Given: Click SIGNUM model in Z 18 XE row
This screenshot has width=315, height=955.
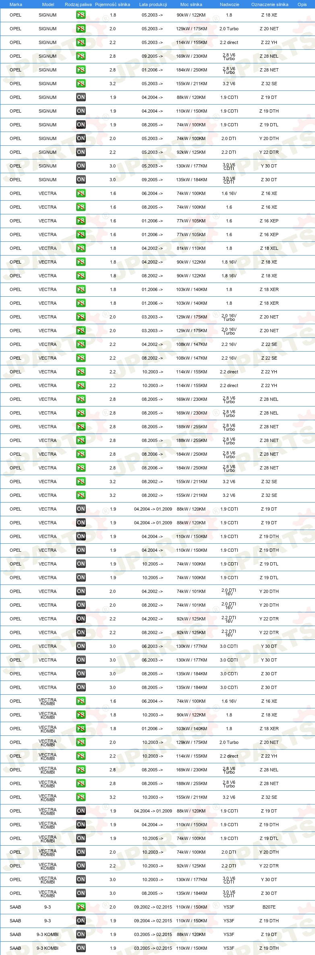Looking at the screenshot, I should [48, 15].
